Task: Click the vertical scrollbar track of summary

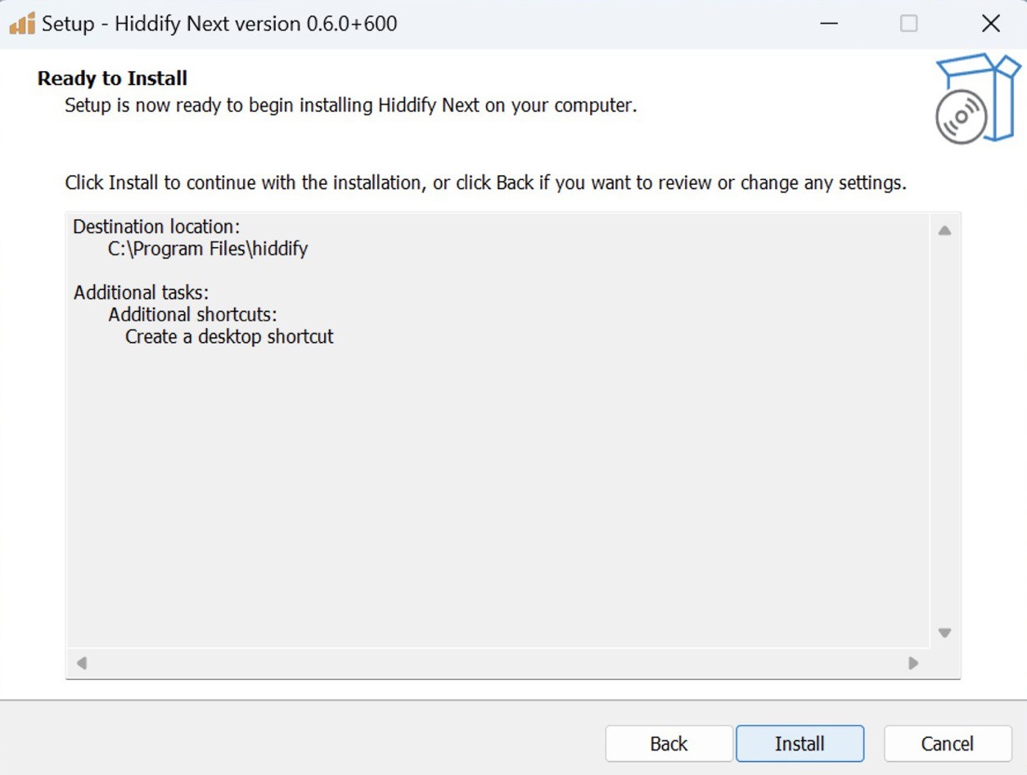Action: pyautogui.click(x=944, y=431)
